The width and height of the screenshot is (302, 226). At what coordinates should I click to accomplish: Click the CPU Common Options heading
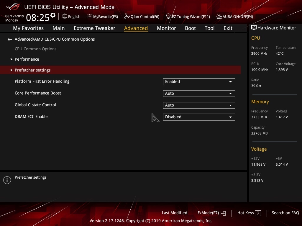35,49
